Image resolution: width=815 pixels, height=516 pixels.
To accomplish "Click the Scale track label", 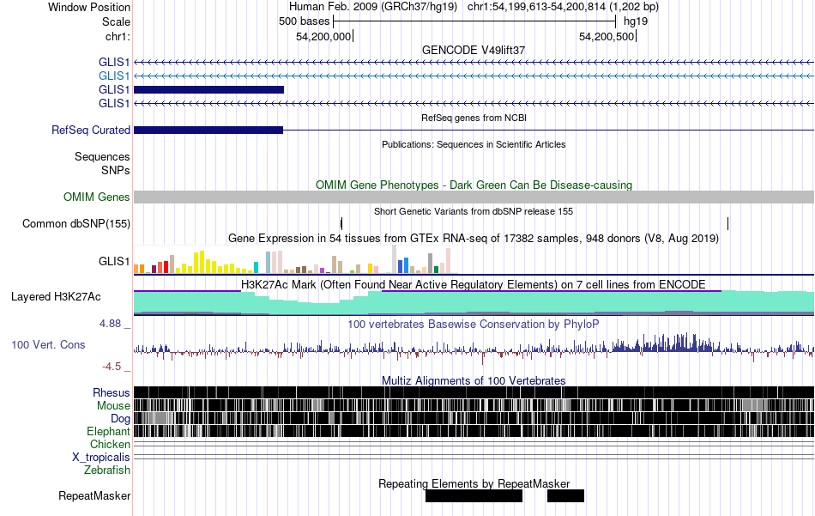I will pos(116,21).
